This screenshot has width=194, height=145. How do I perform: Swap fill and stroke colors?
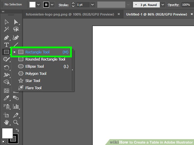18,130
